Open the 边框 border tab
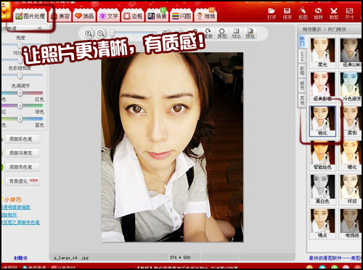This screenshot has height=270, width=363. coord(133,16)
